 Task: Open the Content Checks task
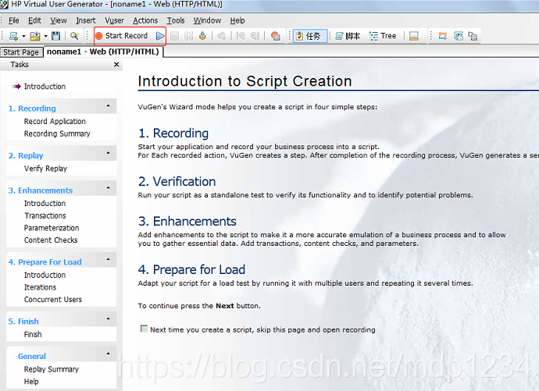(x=51, y=240)
